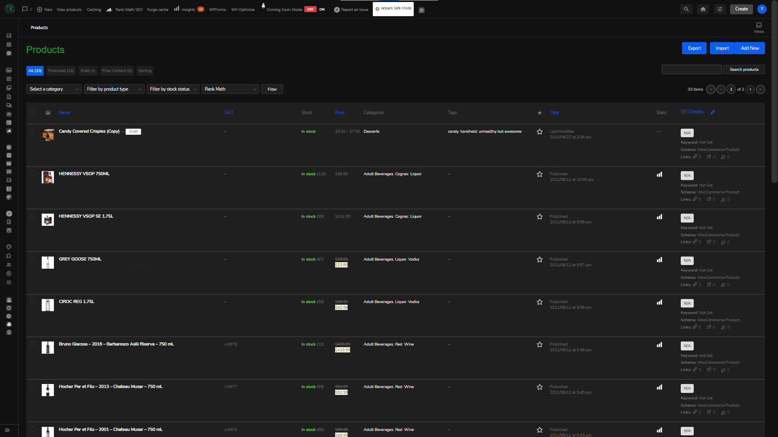
Task: Click the HENNESSY VSOP 750ML product thumbnail
Action: tap(48, 177)
